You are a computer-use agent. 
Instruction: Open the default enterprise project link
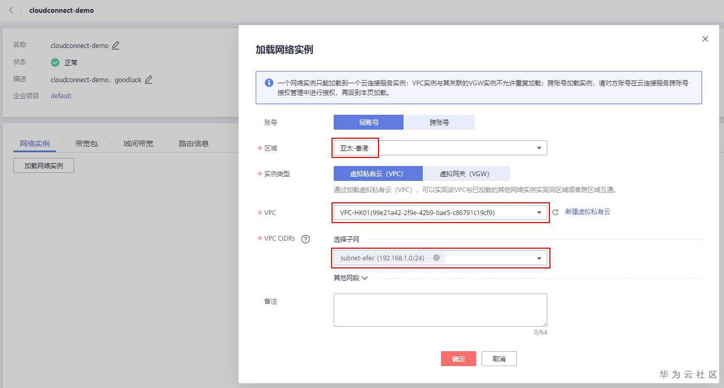coord(61,96)
